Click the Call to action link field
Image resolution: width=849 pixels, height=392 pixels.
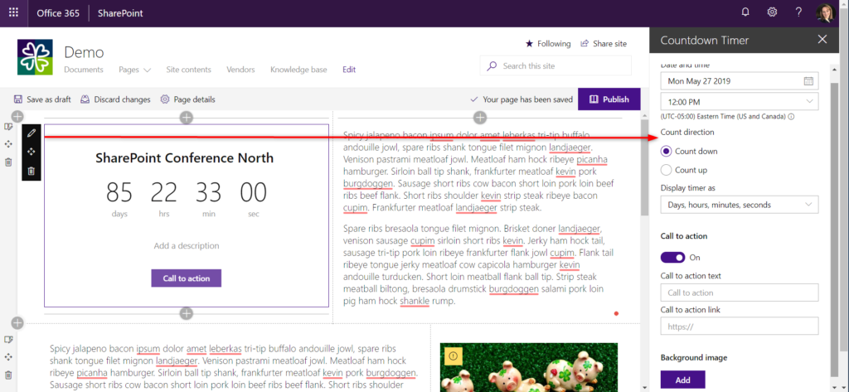(x=739, y=327)
